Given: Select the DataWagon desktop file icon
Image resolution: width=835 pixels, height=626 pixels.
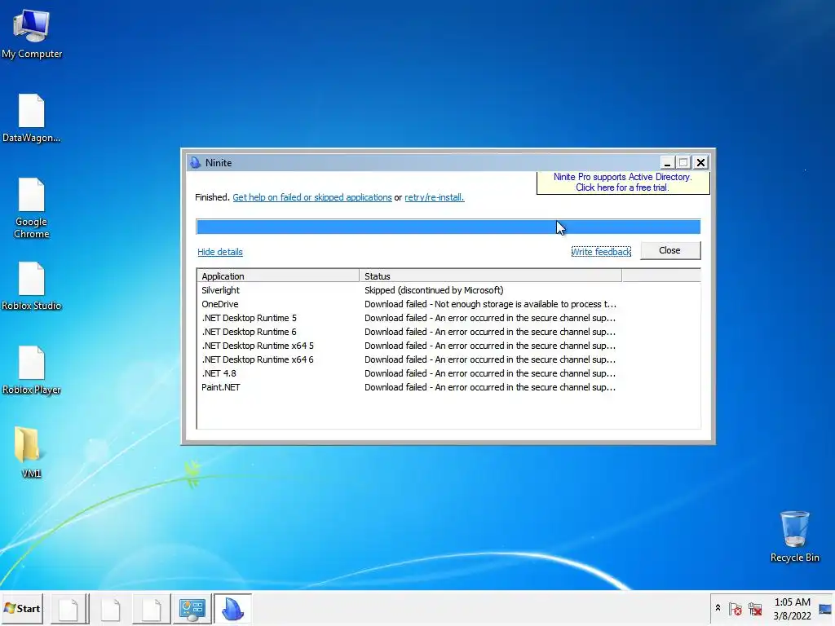Looking at the screenshot, I should pyautogui.click(x=32, y=118).
